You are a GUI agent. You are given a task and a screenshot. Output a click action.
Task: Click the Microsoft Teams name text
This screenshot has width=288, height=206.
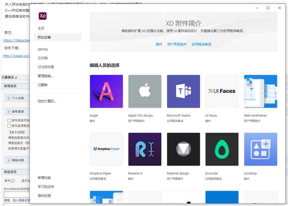pos(179,116)
